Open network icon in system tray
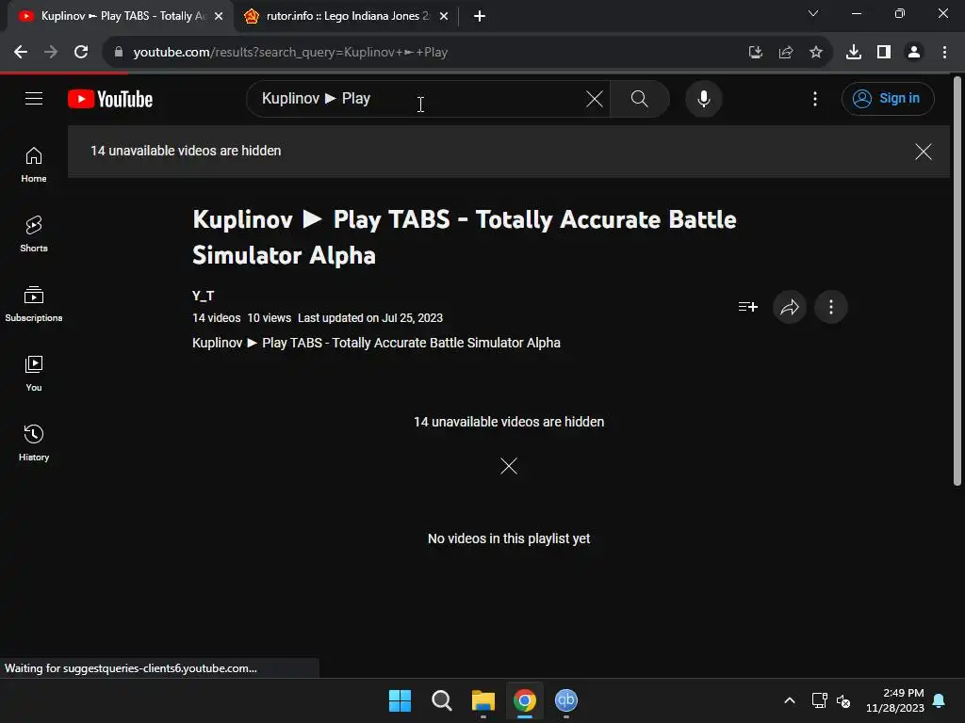Image resolution: width=965 pixels, height=723 pixels. 819,700
